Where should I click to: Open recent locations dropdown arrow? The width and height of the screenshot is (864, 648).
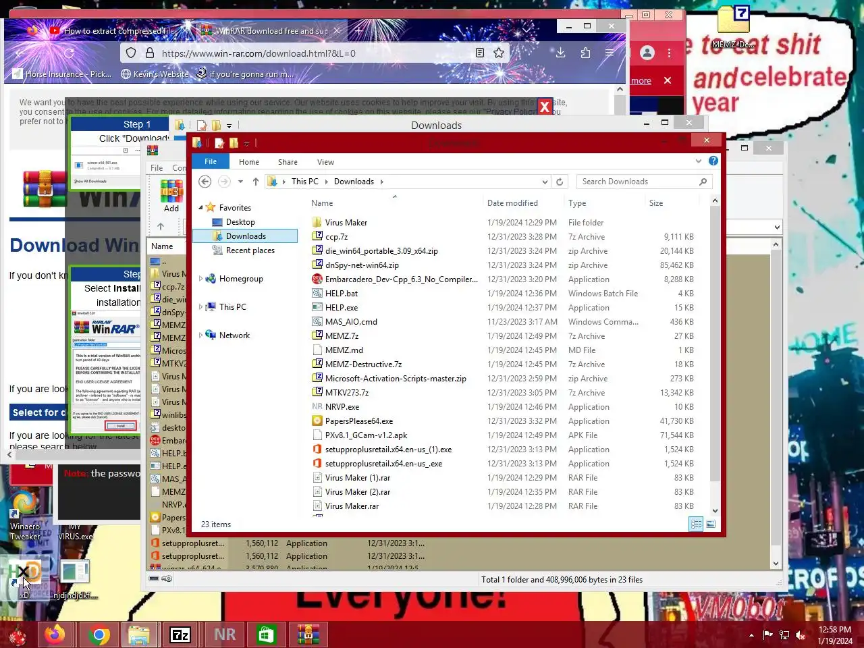pyautogui.click(x=240, y=182)
